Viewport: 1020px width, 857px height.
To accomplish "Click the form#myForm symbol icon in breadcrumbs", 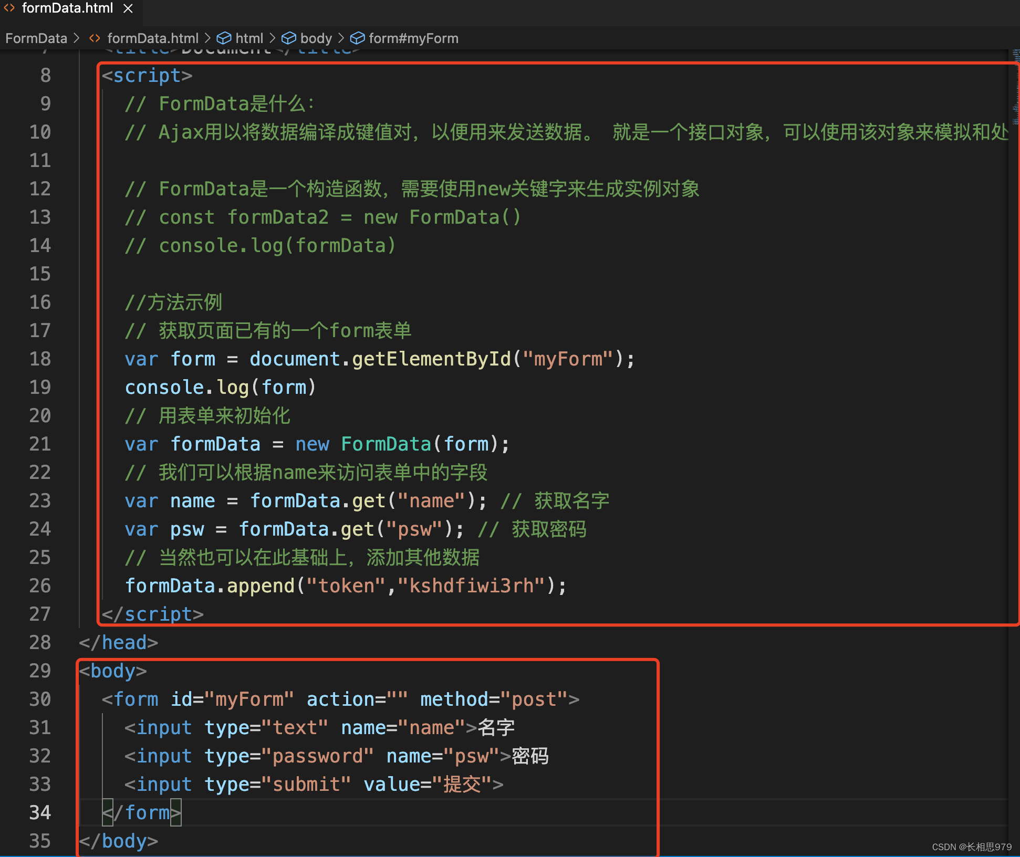I will coord(357,38).
